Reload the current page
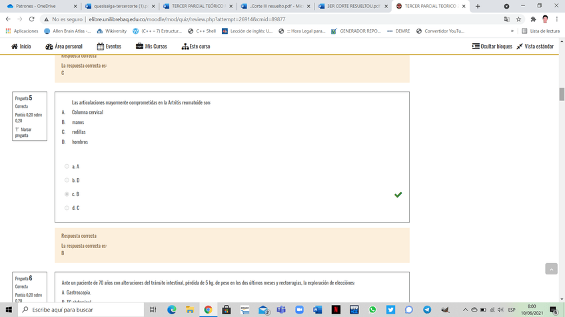Image resolution: width=565 pixels, height=317 pixels. point(32,19)
